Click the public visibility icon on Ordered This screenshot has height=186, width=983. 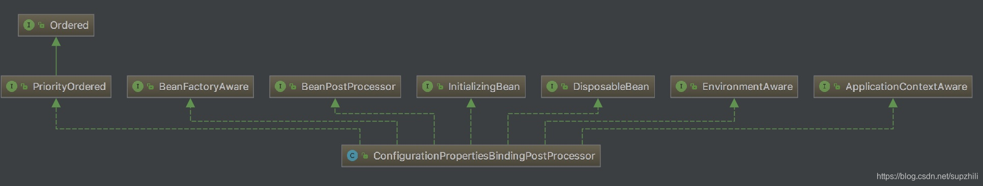point(41,25)
